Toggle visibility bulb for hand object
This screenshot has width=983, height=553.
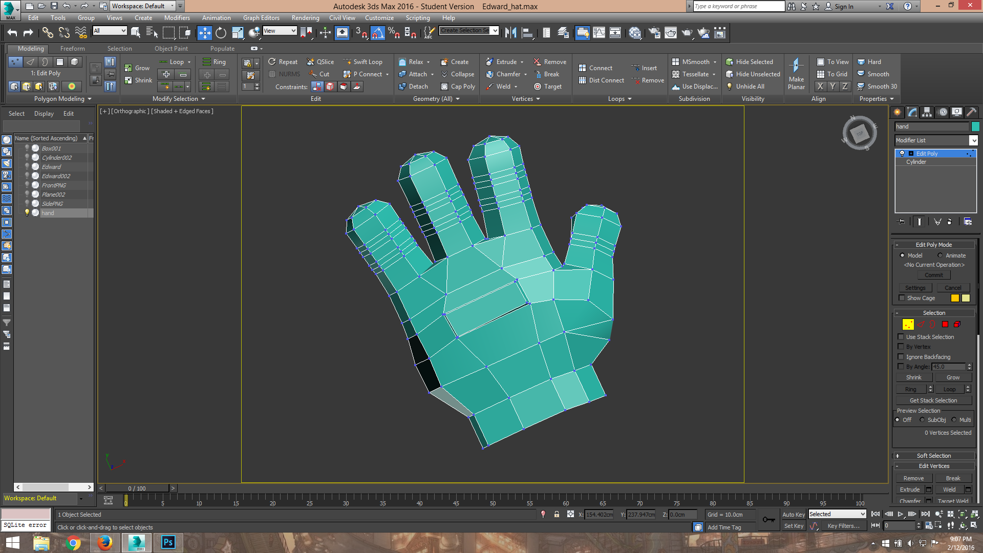(x=27, y=213)
